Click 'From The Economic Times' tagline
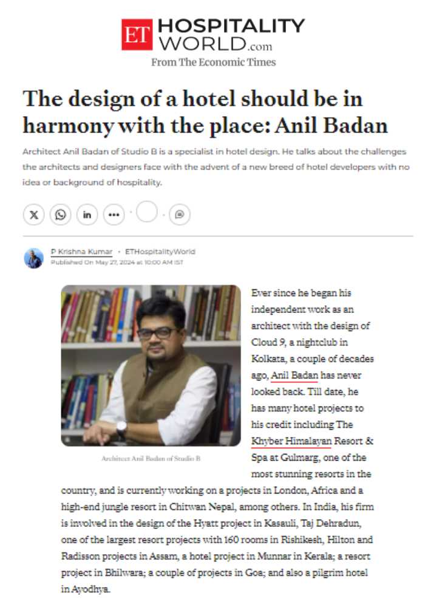Image resolution: width=425 pixels, height=601 pixels. (213, 62)
